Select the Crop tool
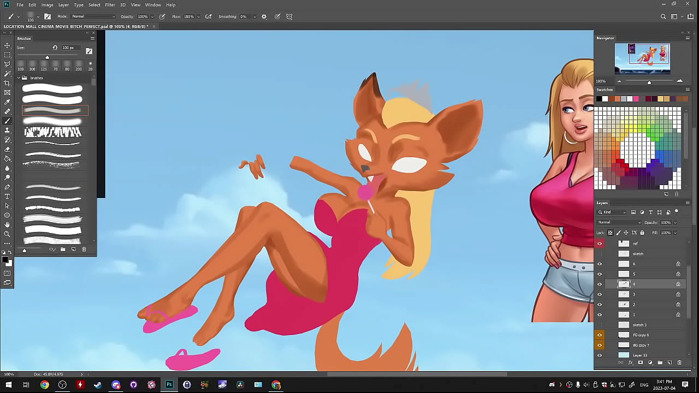This screenshot has height=393, width=699. point(7,83)
